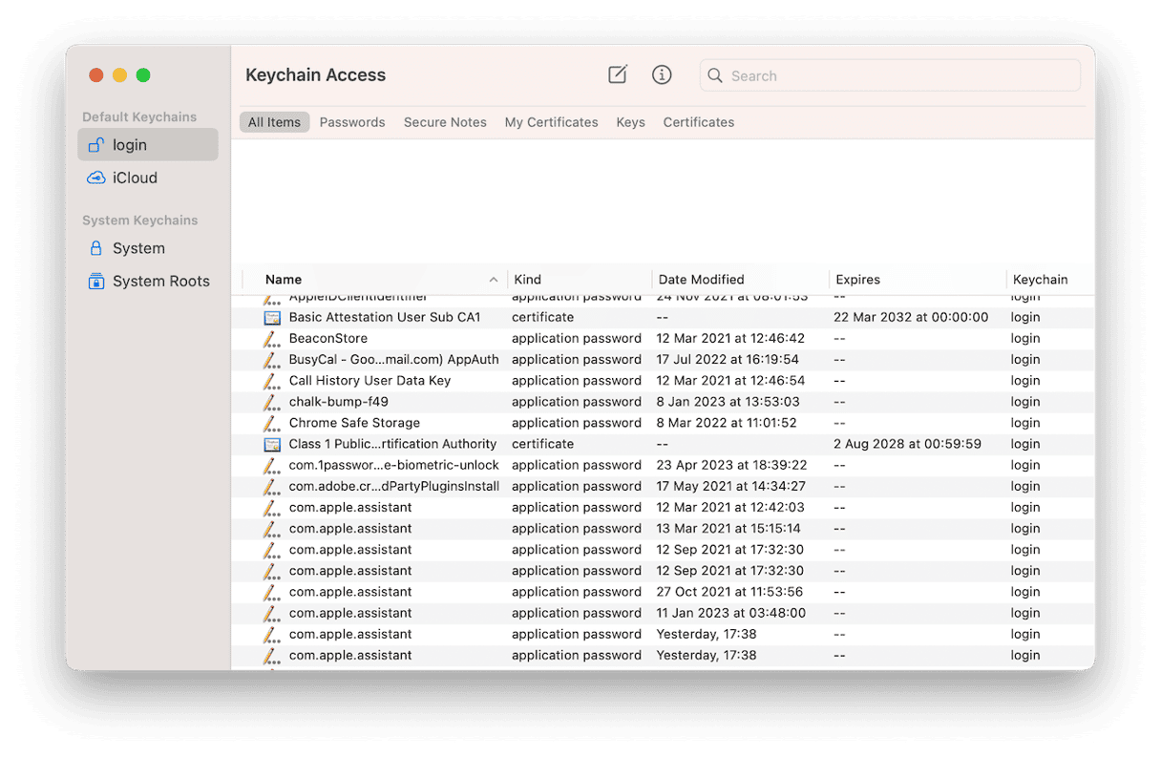Click the key icon next to BeaconStore
Image resolution: width=1161 pixels, height=757 pixels.
pos(272,339)
